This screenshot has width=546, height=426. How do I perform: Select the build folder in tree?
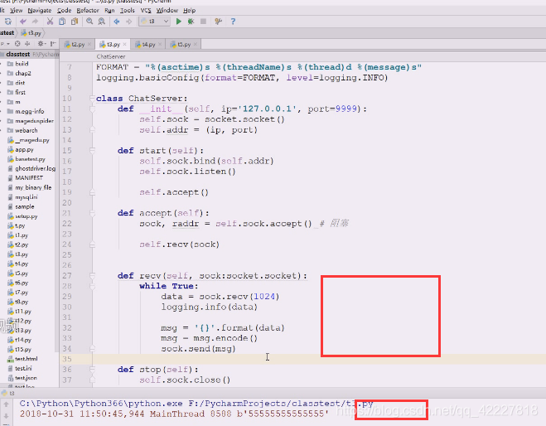pos(22,64)
